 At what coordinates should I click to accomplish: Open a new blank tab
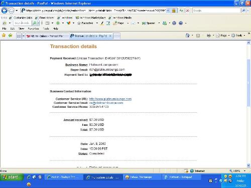point(117,36)
